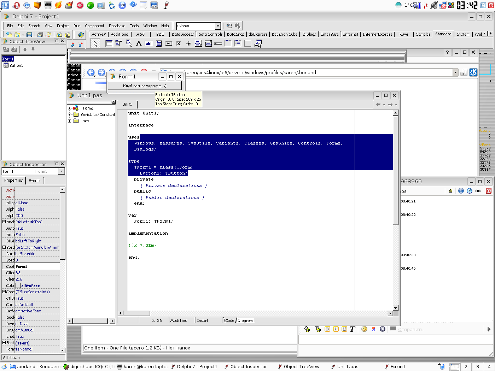The height and width of the screenshot is (371, 495).
Task: Expand Anchors property in Object Inspector
Action: tap(4, 222)
